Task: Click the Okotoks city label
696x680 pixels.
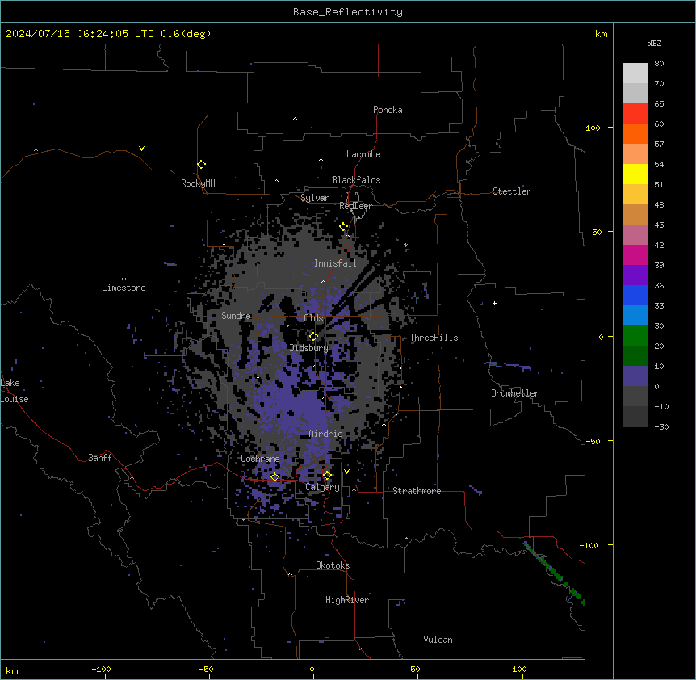Action: click(333, 565)
